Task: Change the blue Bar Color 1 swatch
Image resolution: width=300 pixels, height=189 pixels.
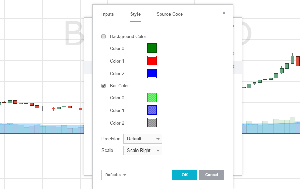Action: [x=152, y=110]
